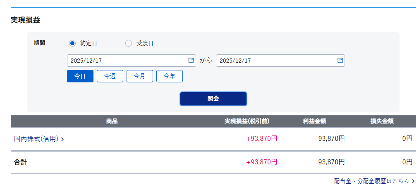The height and width of the screenshot is (187, 419).
Task: Click the 損失金額 column header
Action: click(382, 121)
